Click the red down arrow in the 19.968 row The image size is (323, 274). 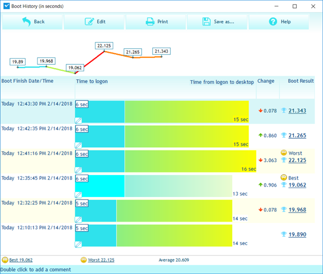coord(261,210)
